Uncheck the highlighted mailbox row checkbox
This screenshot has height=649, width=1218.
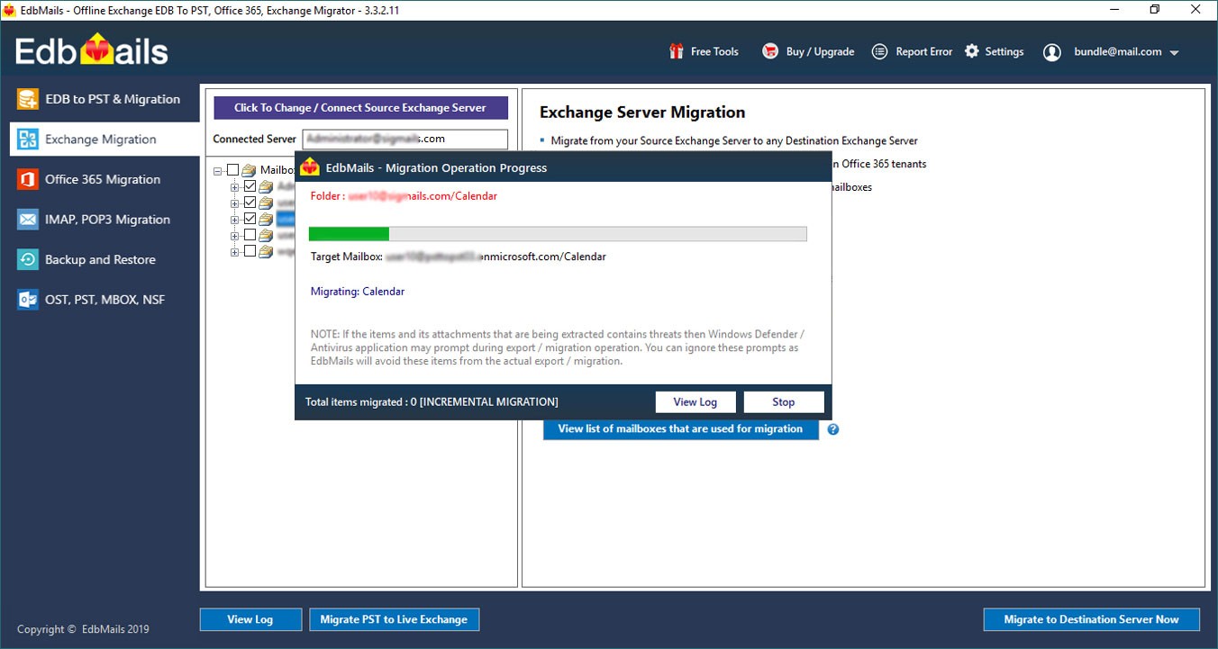(250, 219)
